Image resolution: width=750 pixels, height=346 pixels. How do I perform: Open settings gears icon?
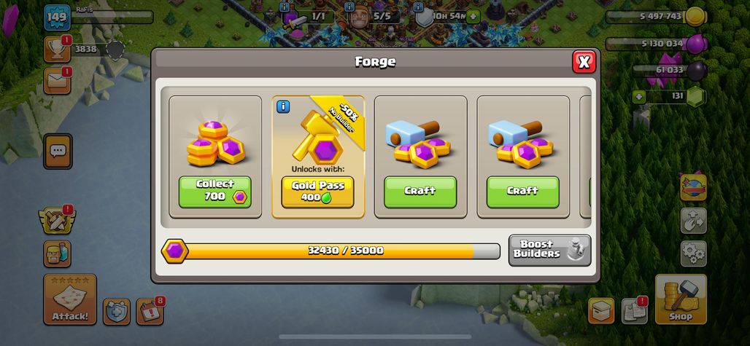coord(694,253)
